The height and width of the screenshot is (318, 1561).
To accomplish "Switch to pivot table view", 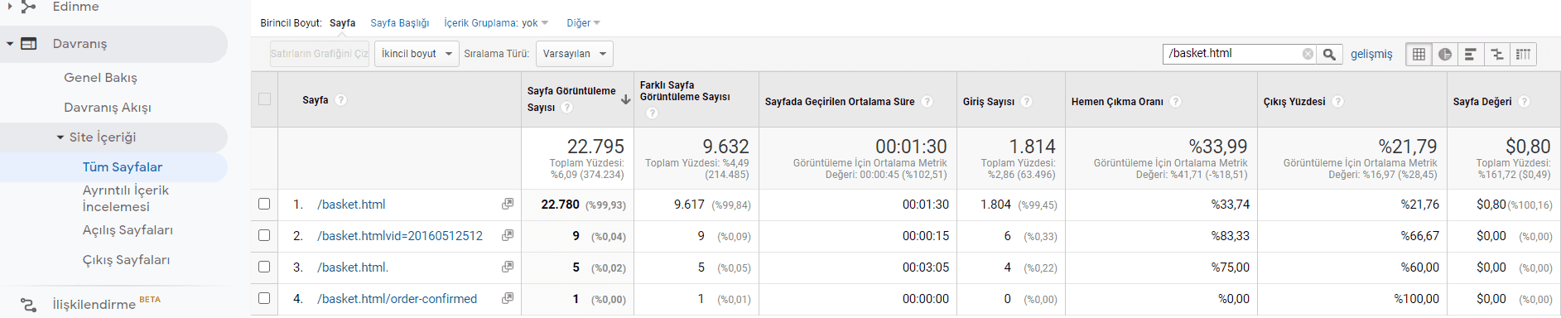I will click(x=1523, y=54).
